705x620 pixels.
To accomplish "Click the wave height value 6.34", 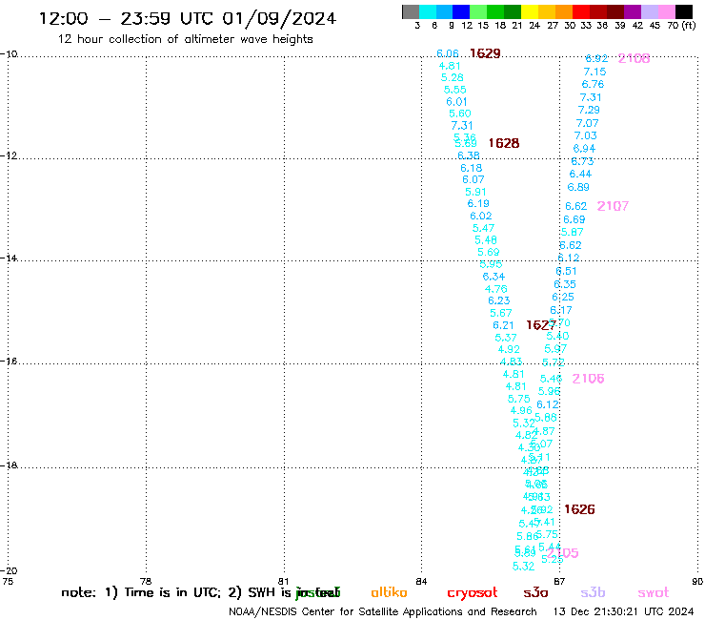I will click(493, 277).
